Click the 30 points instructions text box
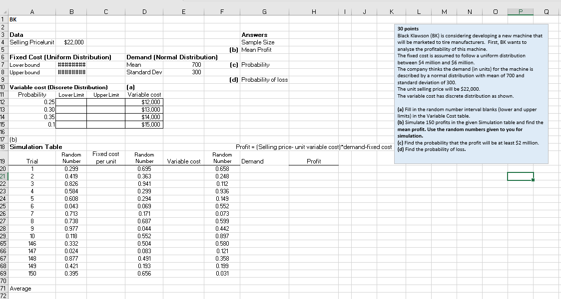561x299 pixels. click(x=471, y=94)
